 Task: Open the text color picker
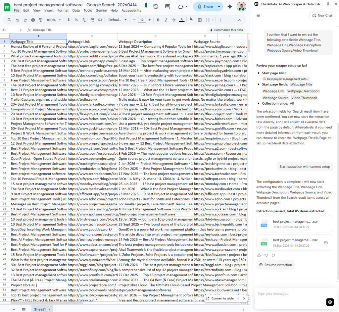tap(182, 20)
